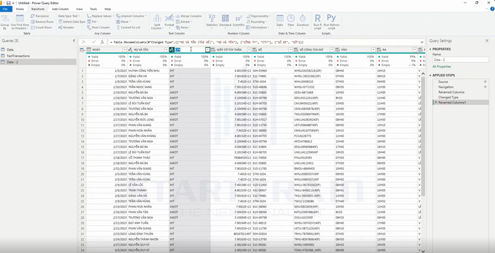
Task: Click the Rename column button
Action: (66, 27)
